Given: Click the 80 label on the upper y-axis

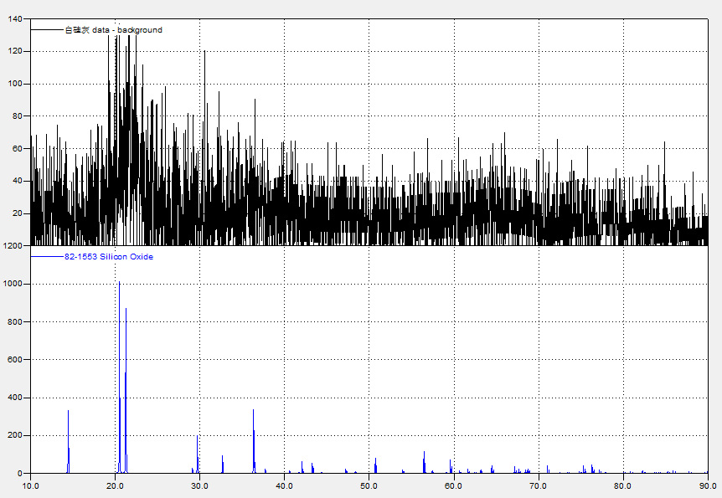Looking at the screenshot, I should (18, 116).
